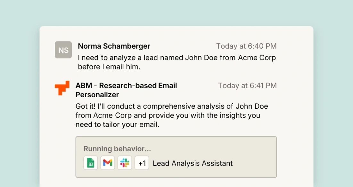Click the Running behavior... status text
The width and height of the screenshot is (353, 187).
(117, 149)
